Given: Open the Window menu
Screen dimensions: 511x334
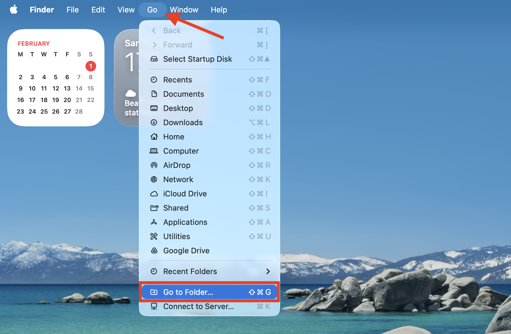Looking at the screenshot, I should (x=184, y=9).
